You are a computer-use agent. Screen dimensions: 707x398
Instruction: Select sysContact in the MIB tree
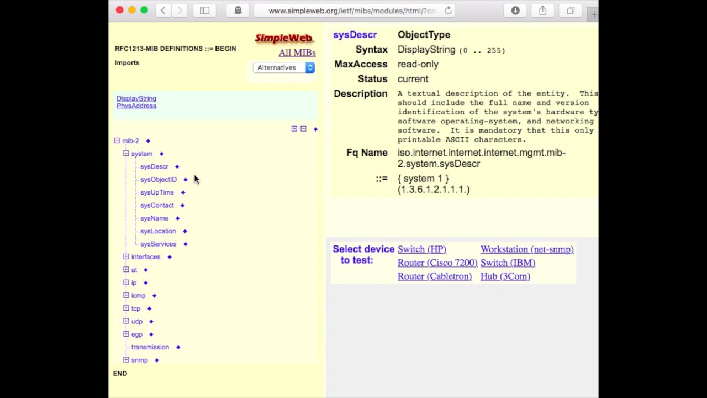click(157, 205)
